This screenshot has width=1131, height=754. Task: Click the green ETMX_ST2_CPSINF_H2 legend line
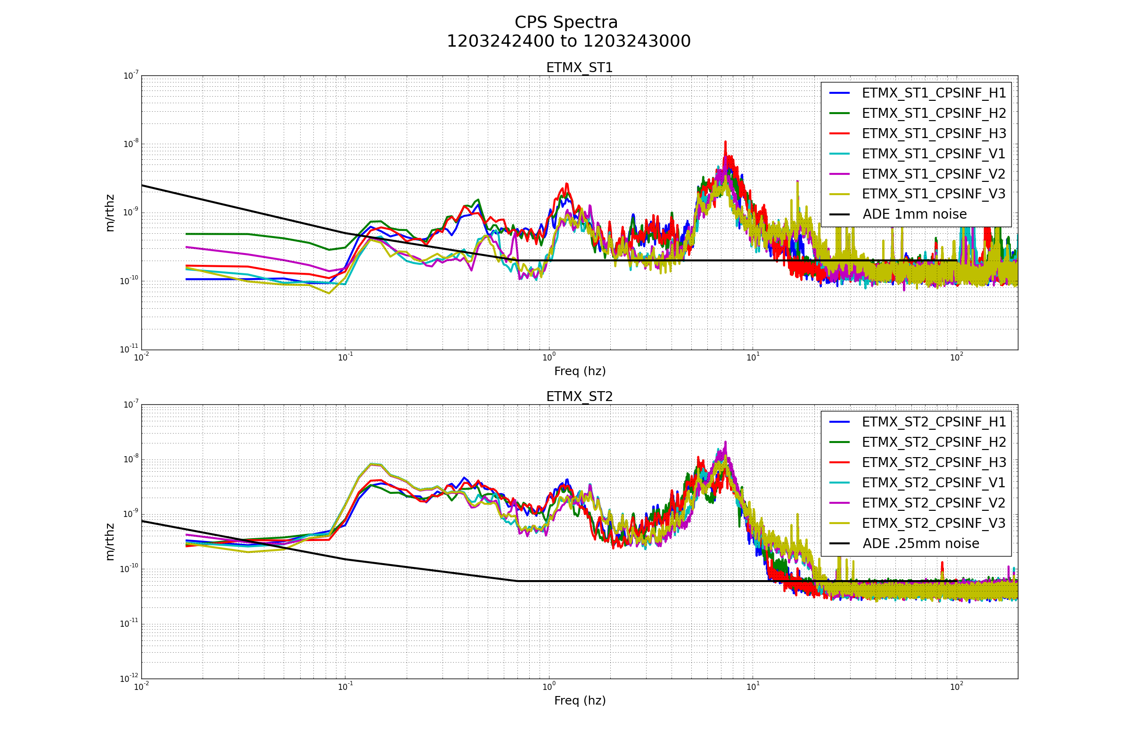point(840,443)
